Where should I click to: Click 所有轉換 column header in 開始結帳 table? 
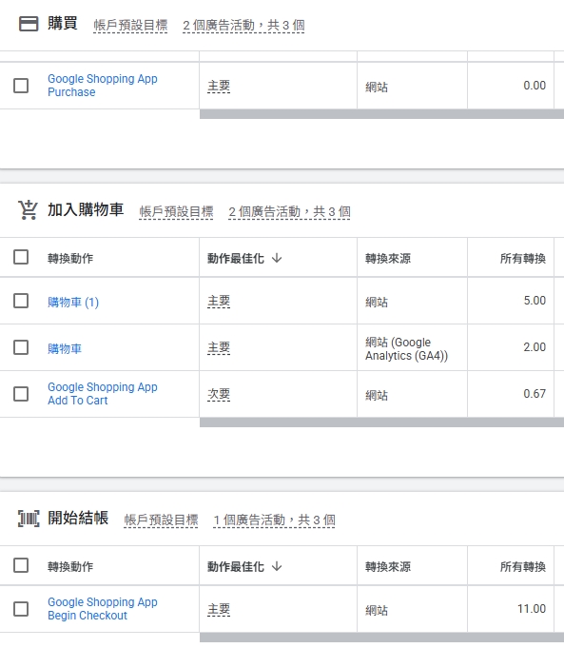click(x=523, y=566)
